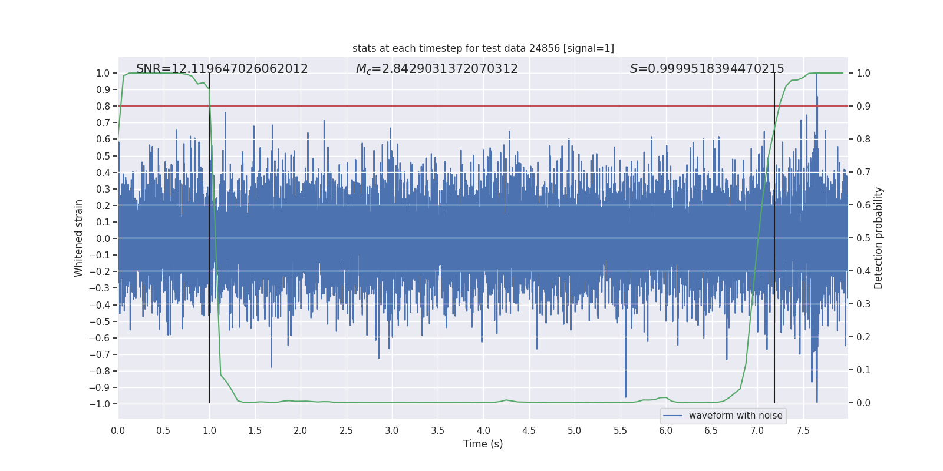This screenshot has width=943, height=471.
Task: Select the S=0.9995183944470215 annotation
Action: click(707, 69)
